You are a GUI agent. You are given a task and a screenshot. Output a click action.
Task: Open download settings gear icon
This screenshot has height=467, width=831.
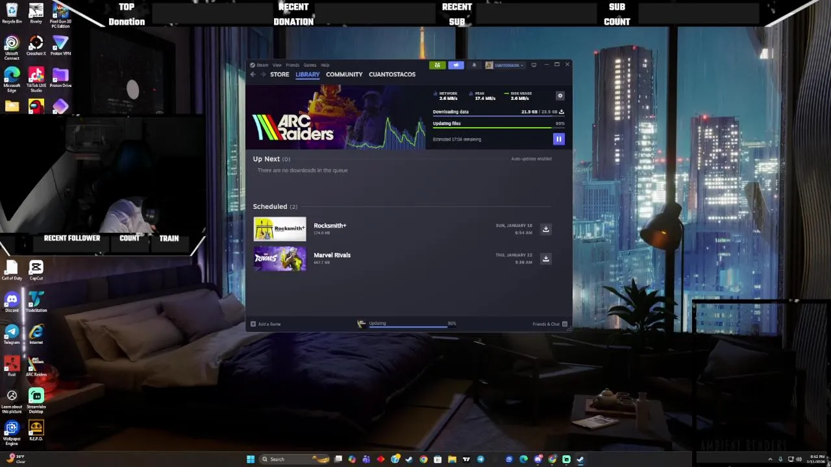560,96
